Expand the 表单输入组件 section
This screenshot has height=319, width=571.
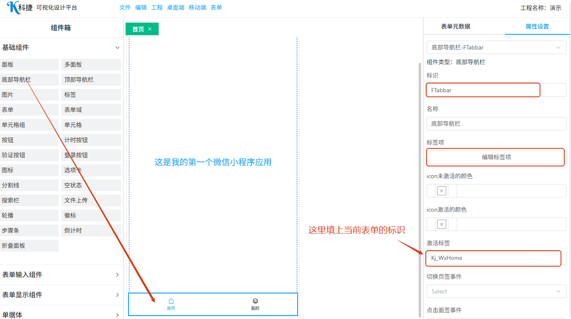tap(117, 275)
